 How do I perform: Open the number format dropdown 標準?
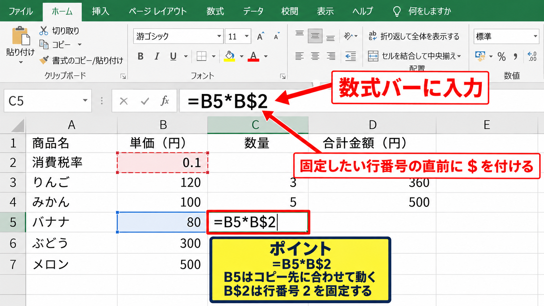tap(535, 36)
